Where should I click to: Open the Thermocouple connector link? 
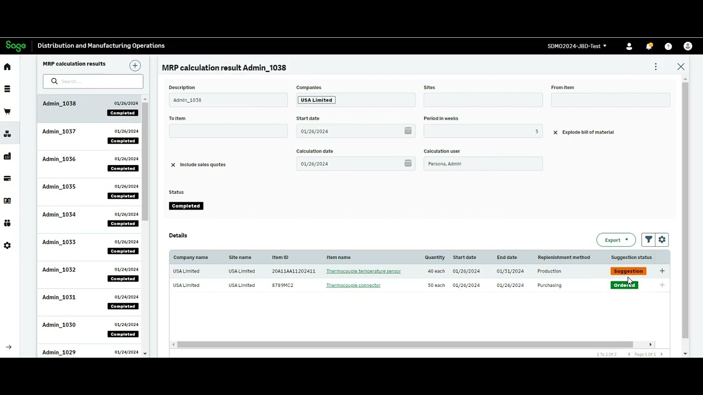(x=353, y=285)
